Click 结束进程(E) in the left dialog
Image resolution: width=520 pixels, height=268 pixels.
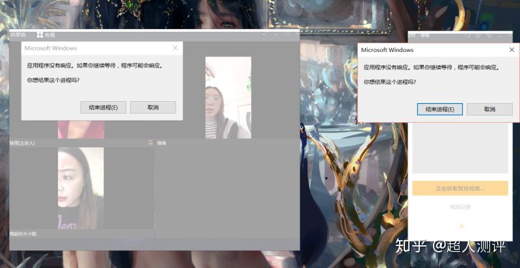coord(103,107)
